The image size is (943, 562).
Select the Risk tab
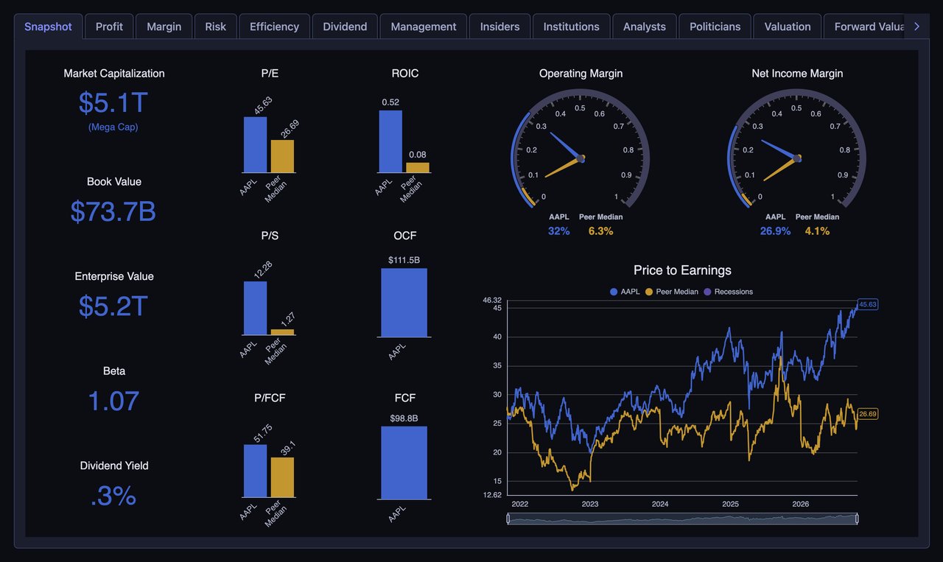tap(216, 27)
